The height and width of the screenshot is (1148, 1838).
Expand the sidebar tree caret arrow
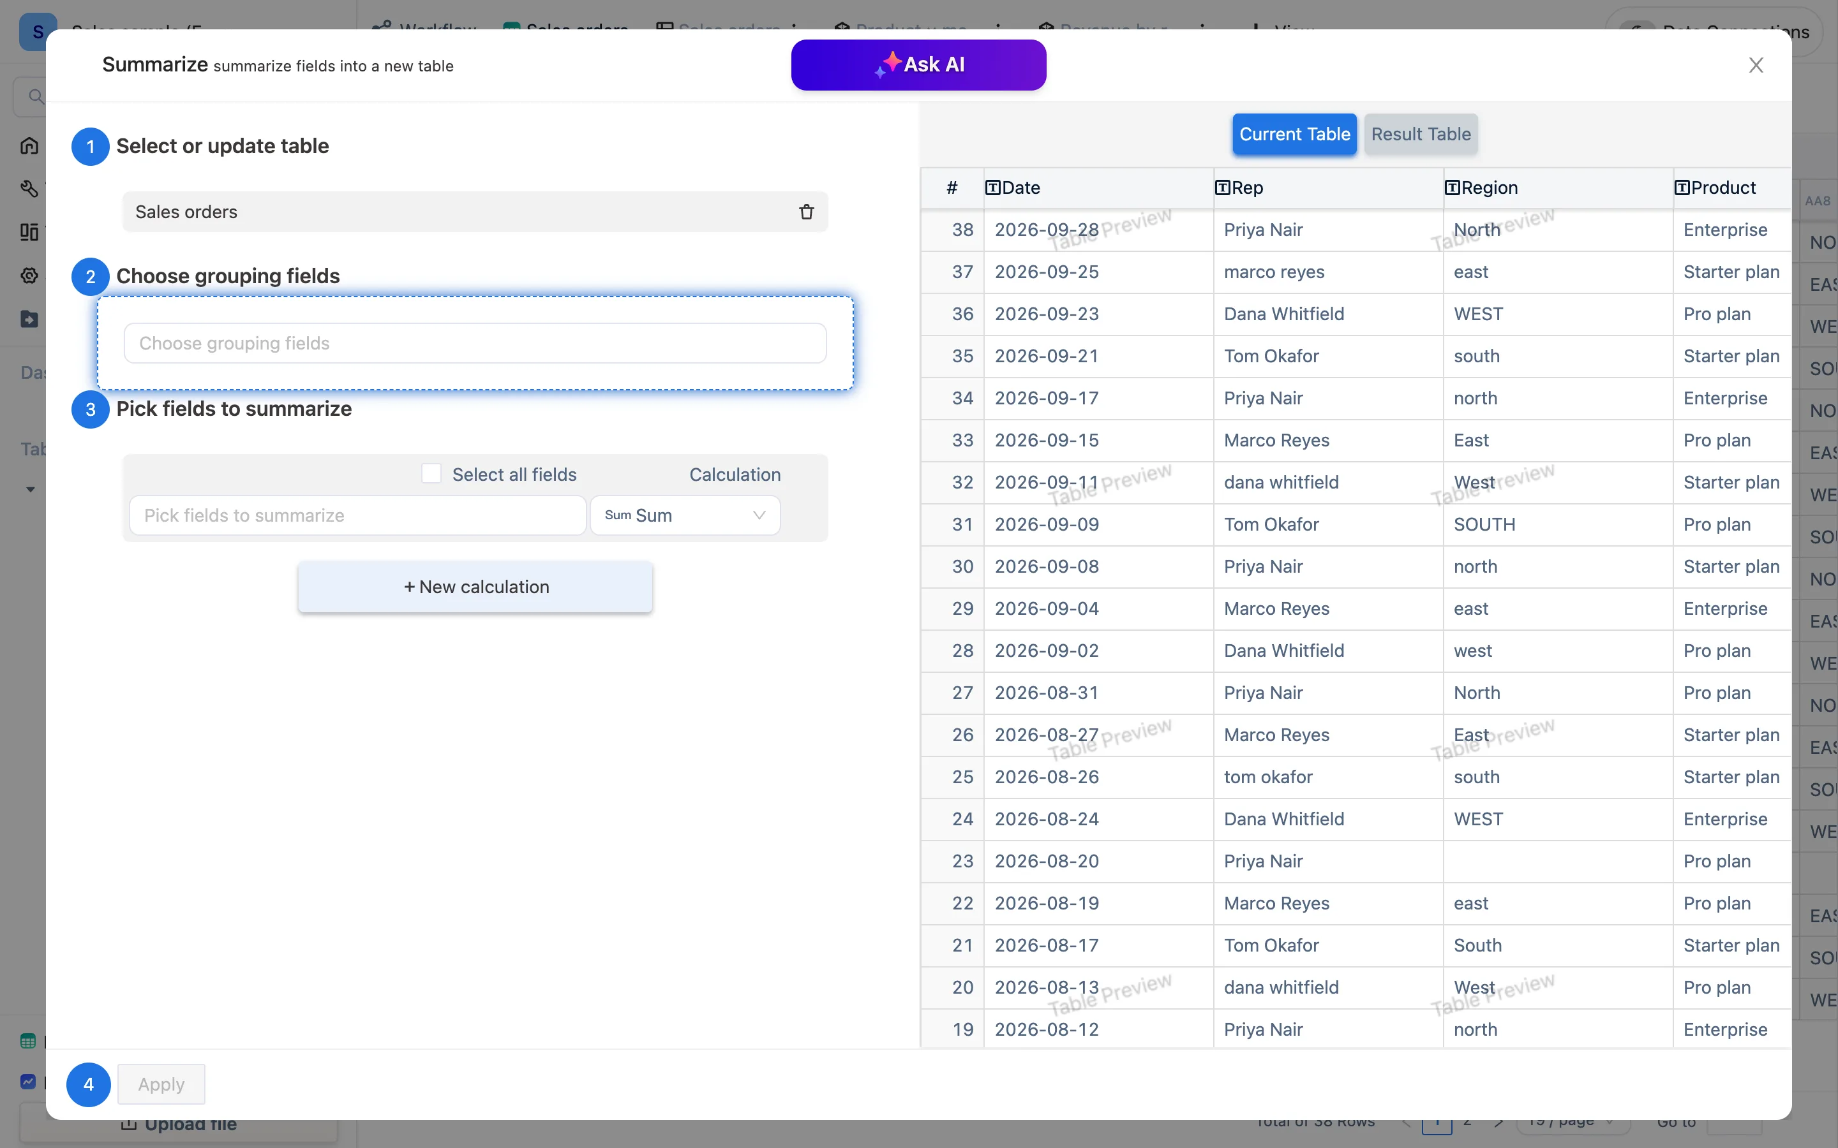(x=31, y=489)
